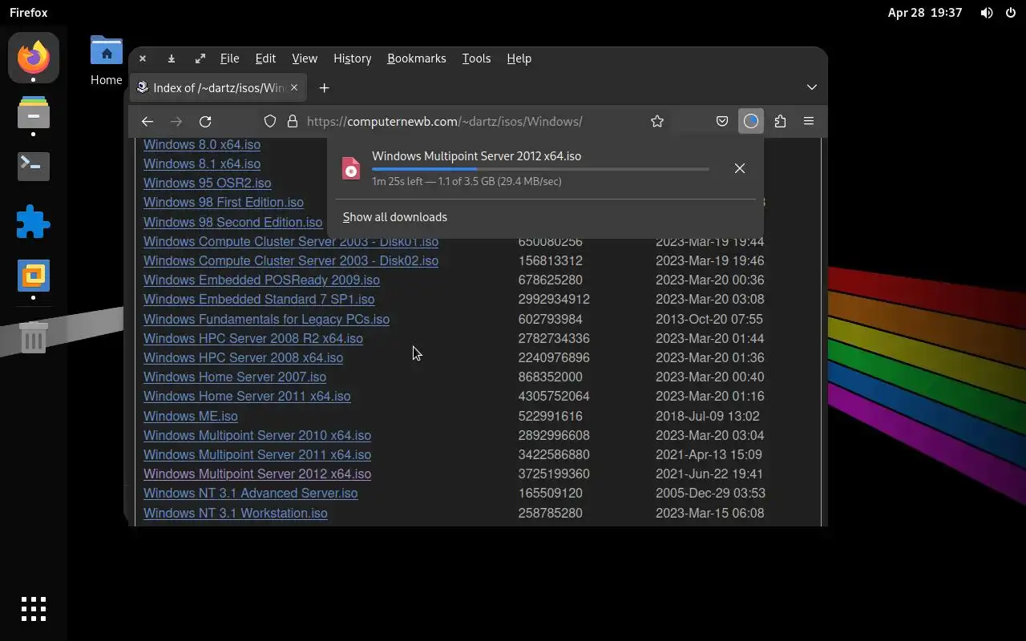Click the download progress bar
1026x641 pixels.
540,169
